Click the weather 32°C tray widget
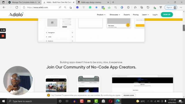Image resolution: width=185 pixels, height=104 pixels. (x=140, y=101)
